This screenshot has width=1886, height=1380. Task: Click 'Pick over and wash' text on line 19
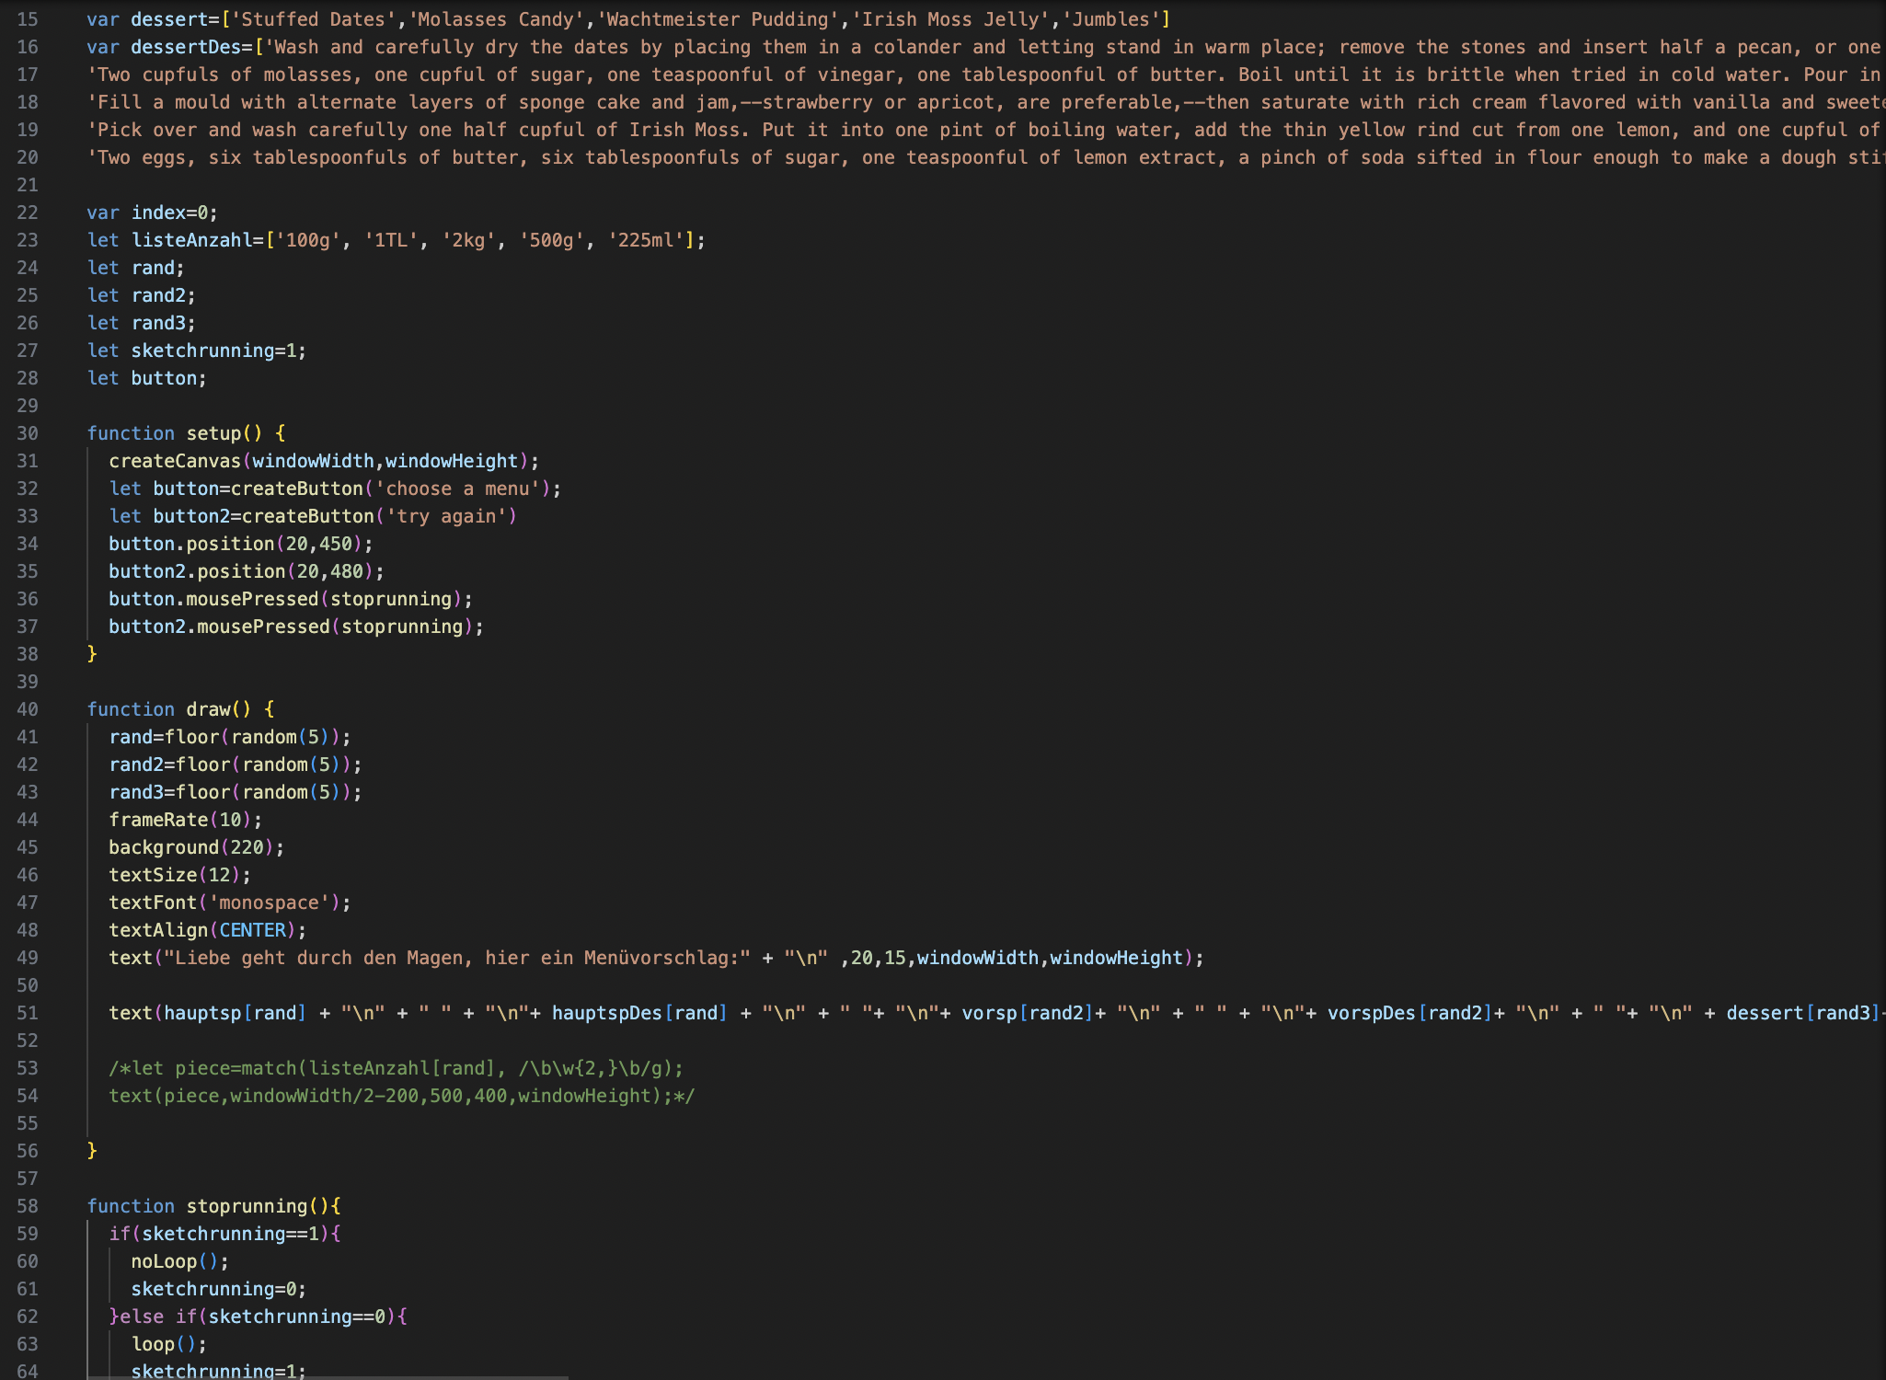point(192,130)
